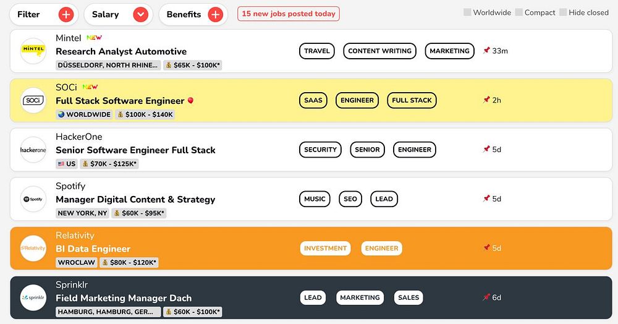The width and height of the screenshot is (618, 324).
Task: Select the SAAS tag
Action: [x=313, y=100]
